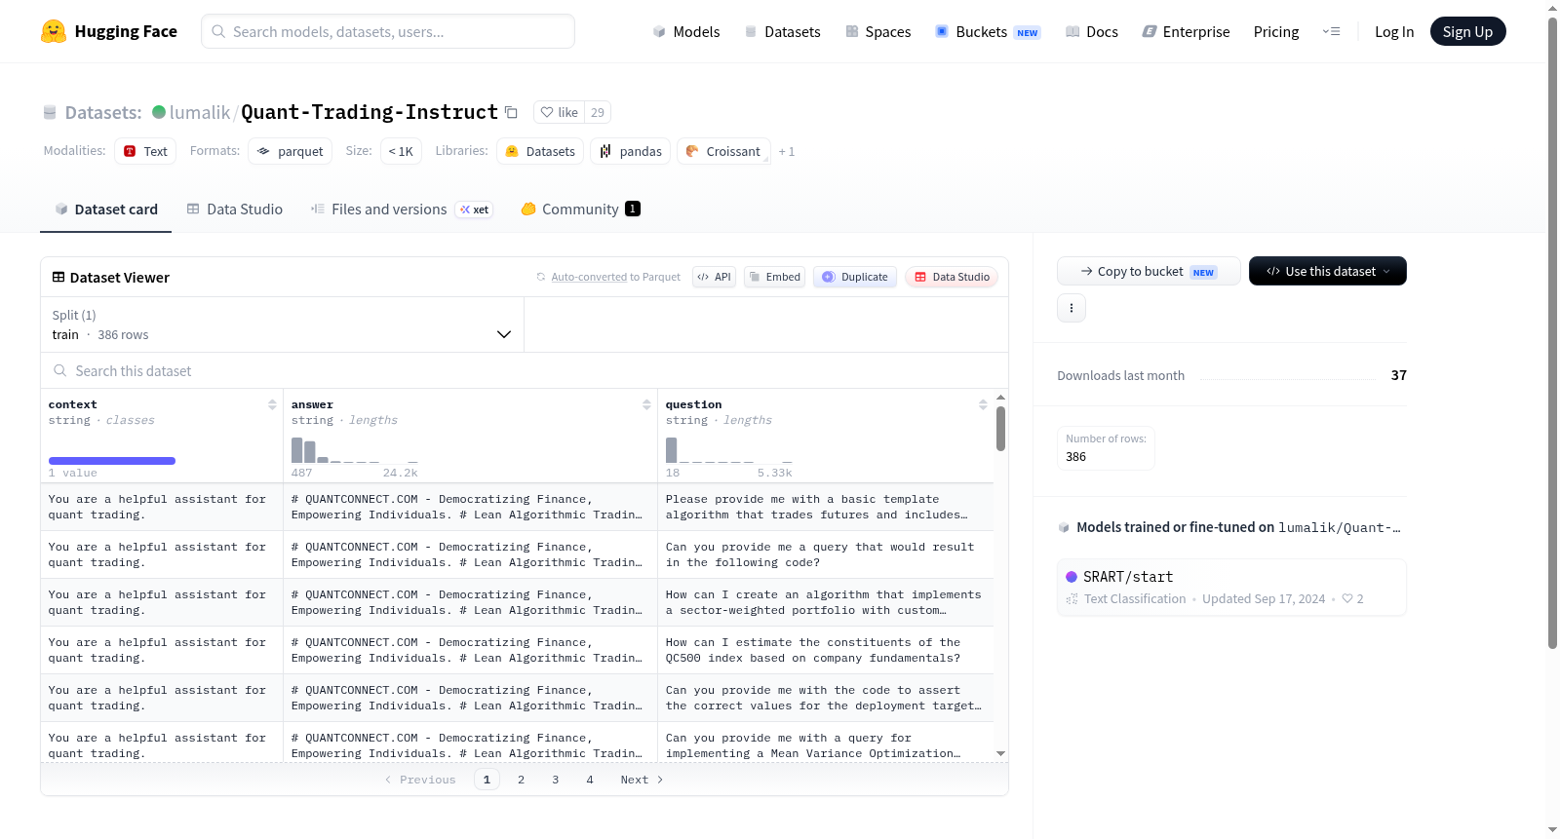This screenshot has height=839, width=1560.
Task: Open Enterprise in top navigation
Action: (1186, 31)
